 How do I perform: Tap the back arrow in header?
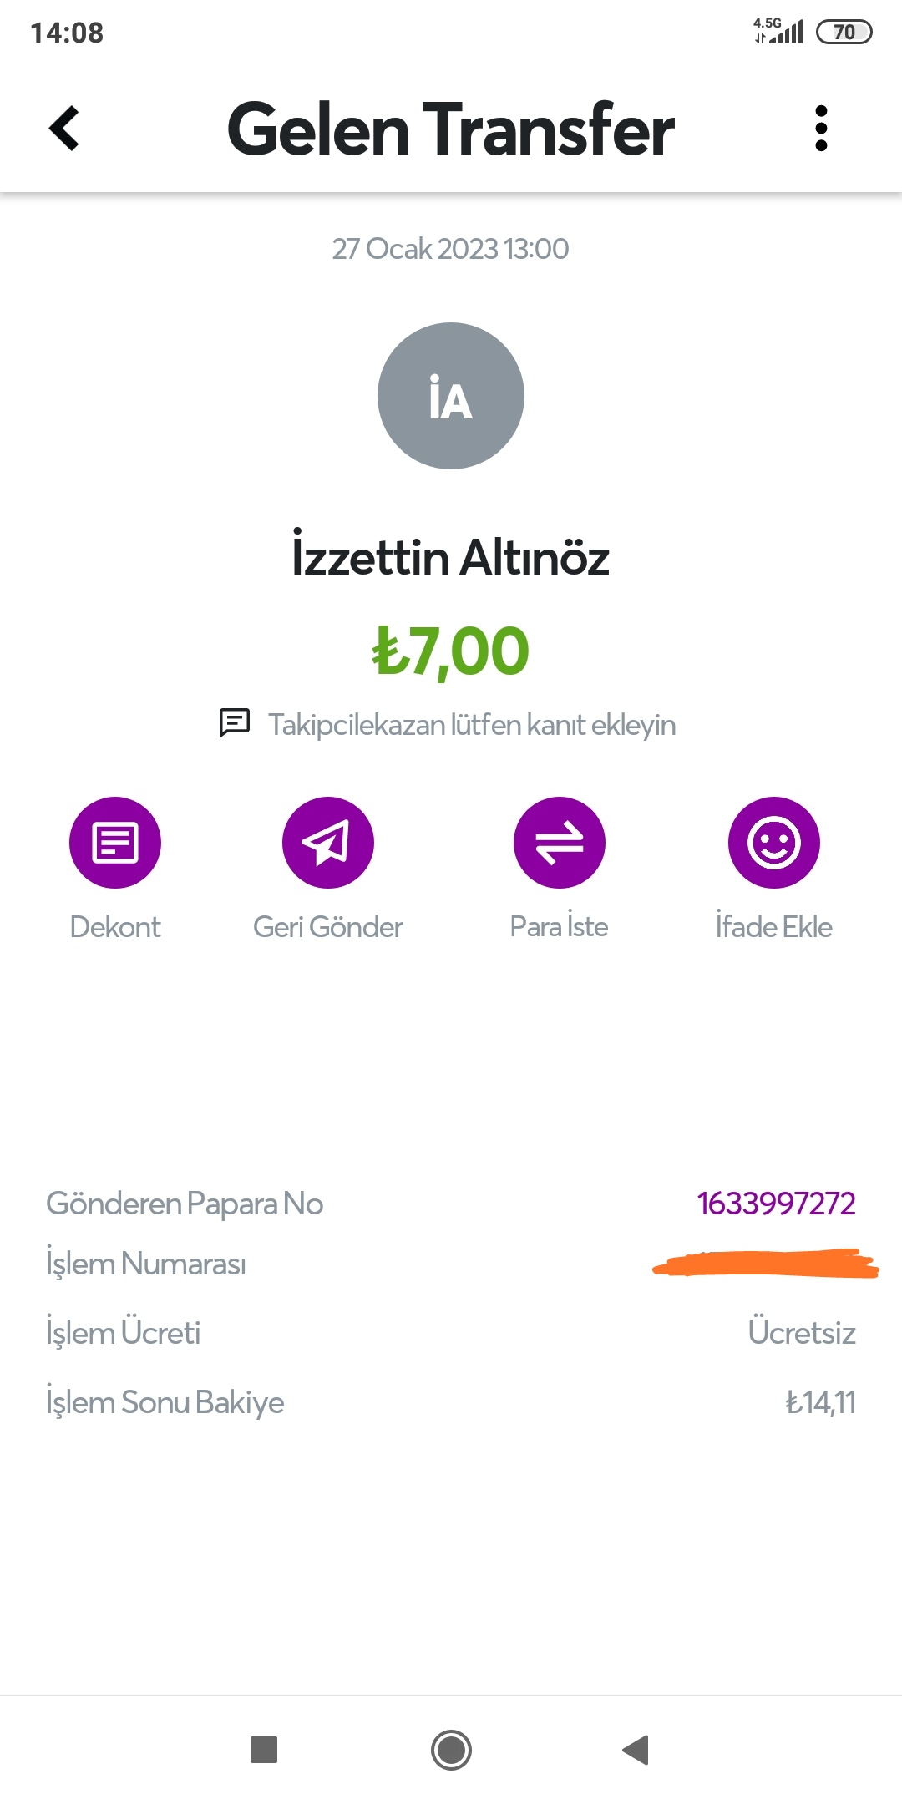pyautogui.click(x=64, y=129)
